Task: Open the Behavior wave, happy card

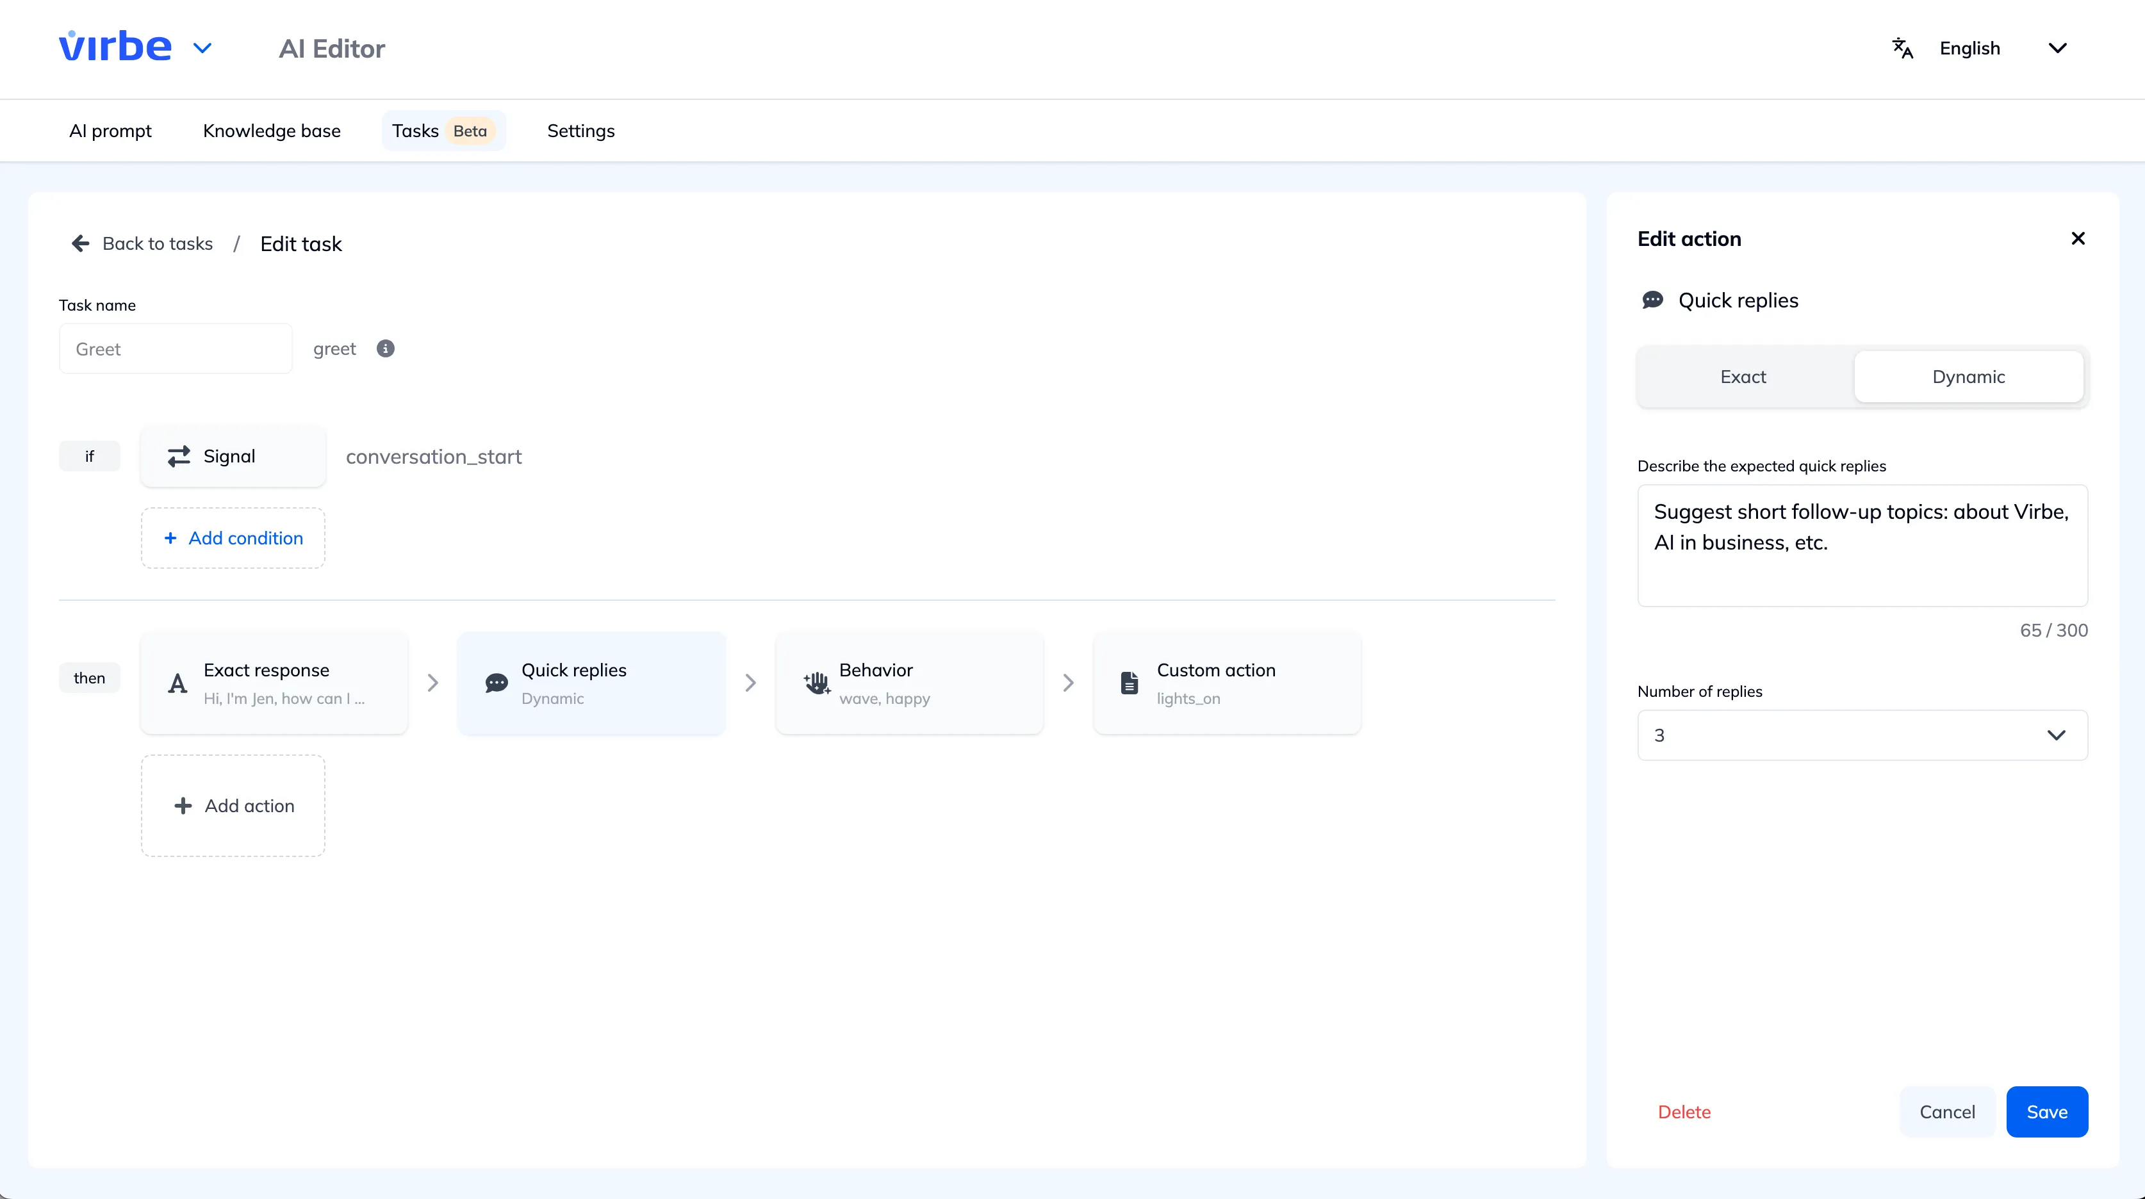Action: 910,683
